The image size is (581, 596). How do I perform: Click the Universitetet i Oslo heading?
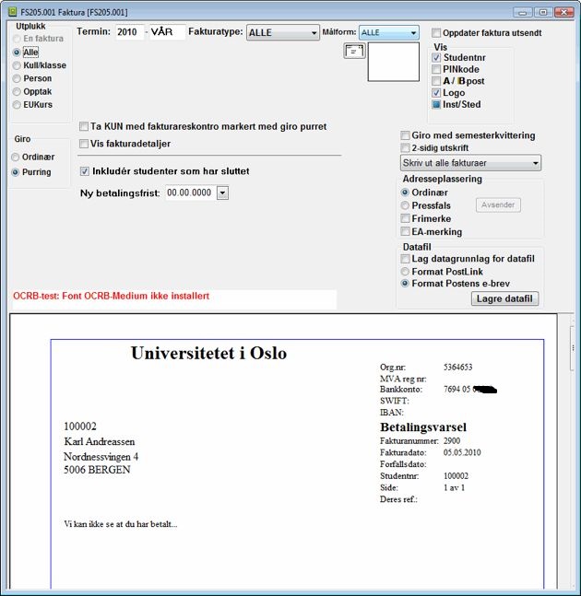coord(209,353)
